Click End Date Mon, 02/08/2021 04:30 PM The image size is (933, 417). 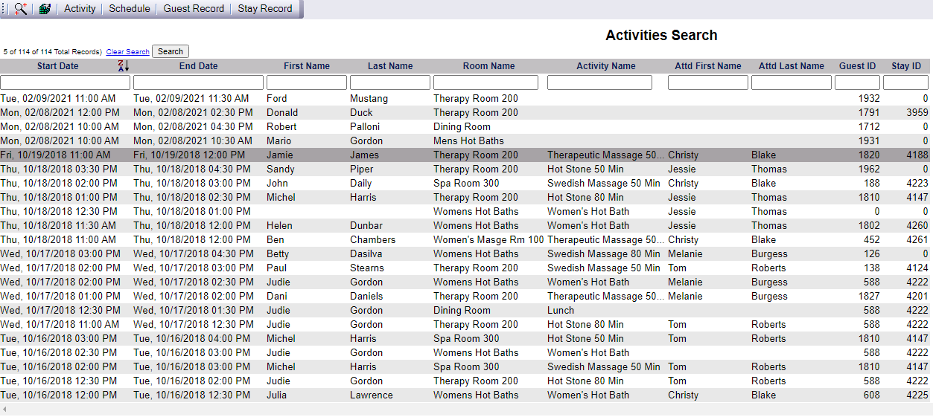193,126
